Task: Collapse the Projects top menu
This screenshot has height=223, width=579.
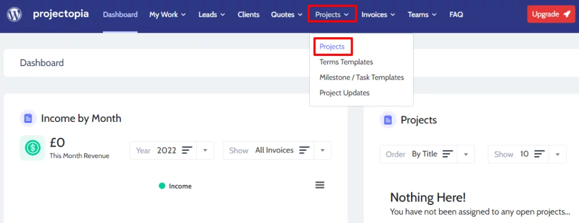Action: (332, 14)
